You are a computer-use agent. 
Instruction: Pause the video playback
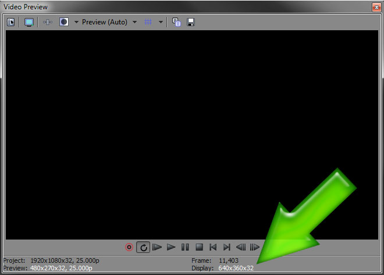(x=185, y=247)
